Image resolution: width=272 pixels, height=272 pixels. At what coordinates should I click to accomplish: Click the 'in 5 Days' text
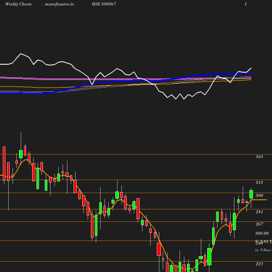pos(263,250)
